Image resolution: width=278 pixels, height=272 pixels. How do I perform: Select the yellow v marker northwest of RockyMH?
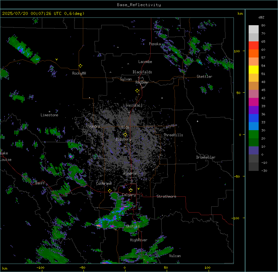click(56, 59)
